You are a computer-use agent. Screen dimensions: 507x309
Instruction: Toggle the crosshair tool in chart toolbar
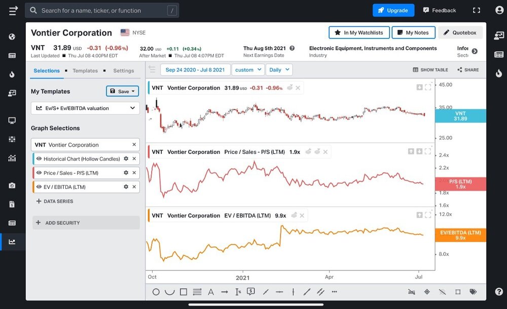click(x=427, y=292)
